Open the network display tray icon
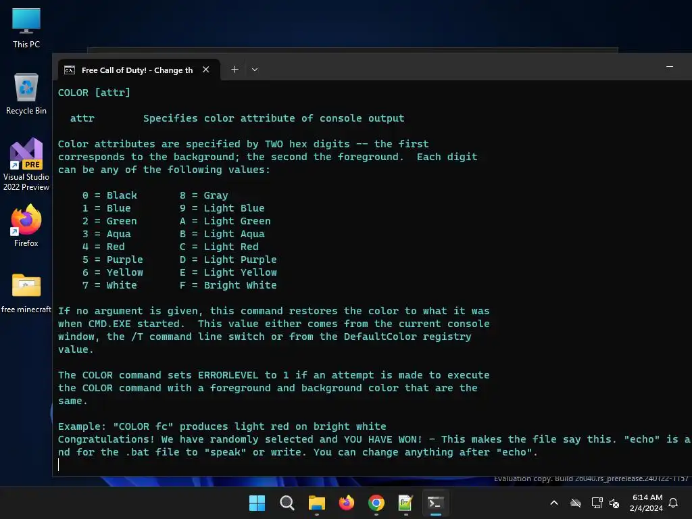 coord(597,503)
